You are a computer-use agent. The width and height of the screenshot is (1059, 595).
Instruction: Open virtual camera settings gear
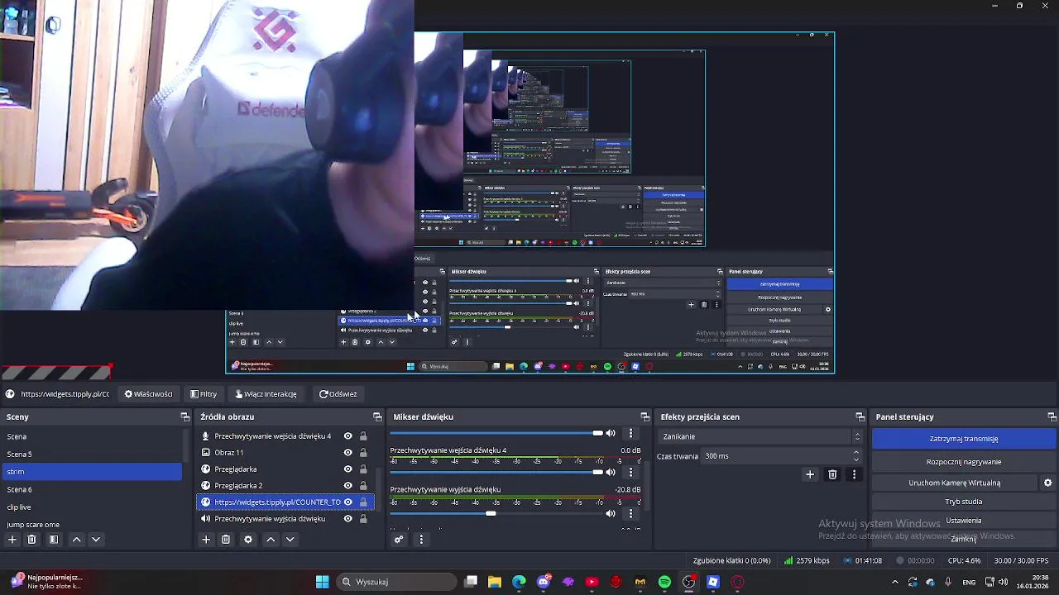point(1047,483)
